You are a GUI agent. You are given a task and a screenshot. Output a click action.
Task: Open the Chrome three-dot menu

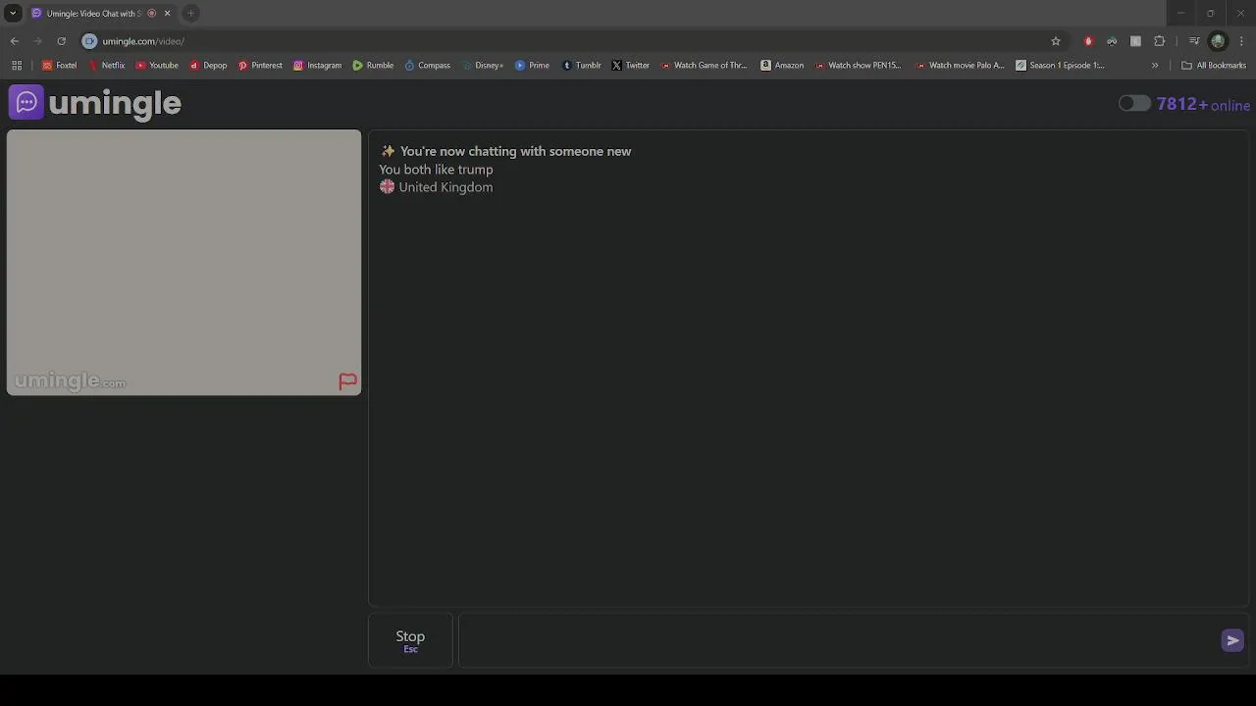pyautogui.click(x=1242, y=41)
